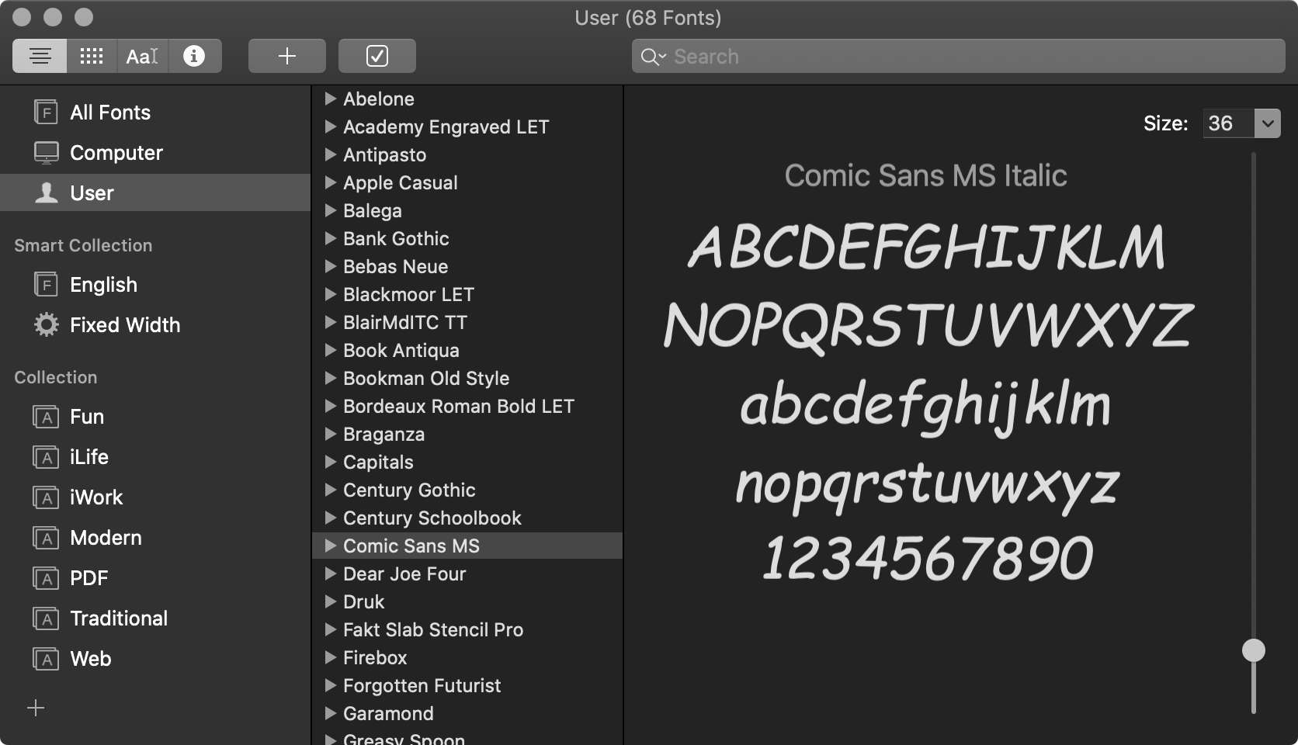This screenshot has width=1298, height=745.
Task: Select Firebox font
Action: point(467,657)
